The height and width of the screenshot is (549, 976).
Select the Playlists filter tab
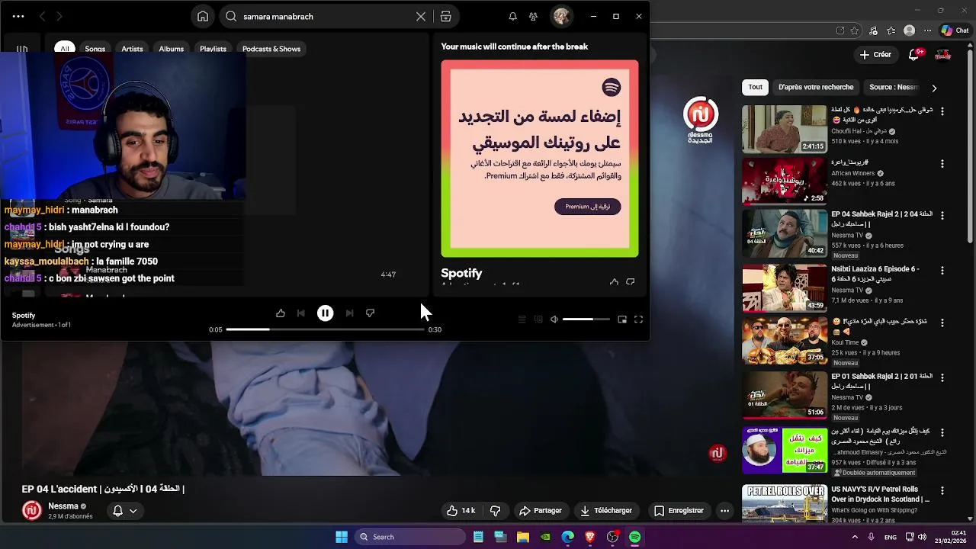point(213,49)
